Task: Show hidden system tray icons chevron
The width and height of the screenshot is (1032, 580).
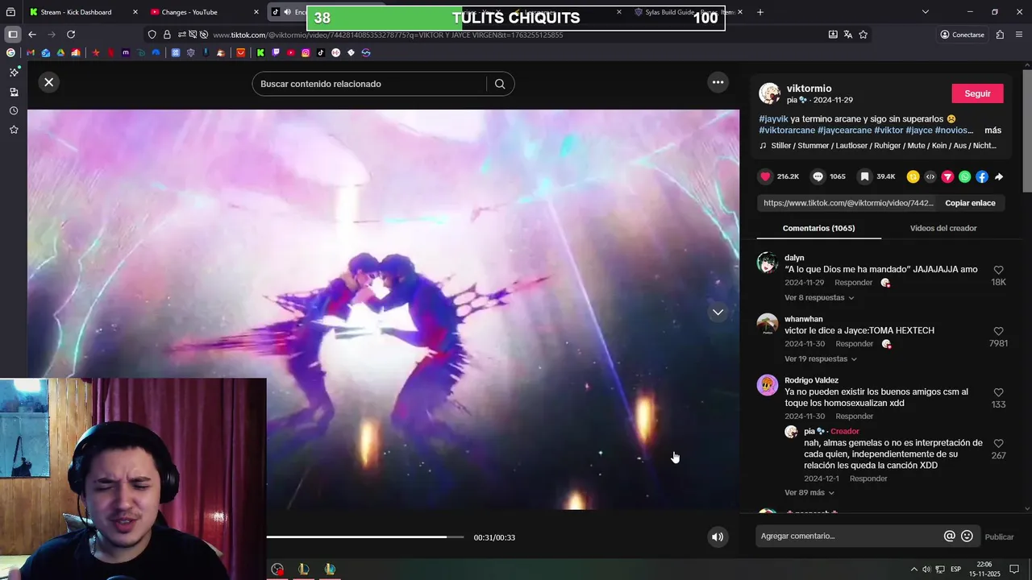Action: click(913, 570)
